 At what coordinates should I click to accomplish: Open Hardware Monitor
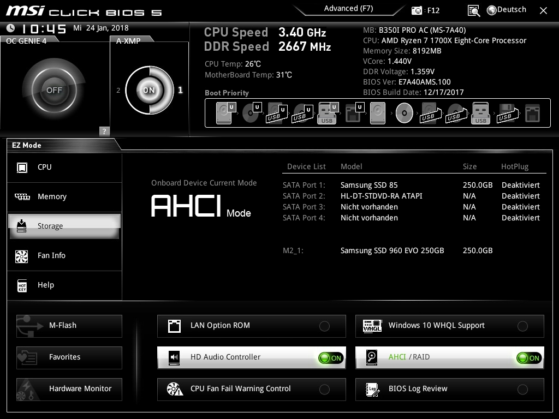pyautogui.click(x=69, y=390)
